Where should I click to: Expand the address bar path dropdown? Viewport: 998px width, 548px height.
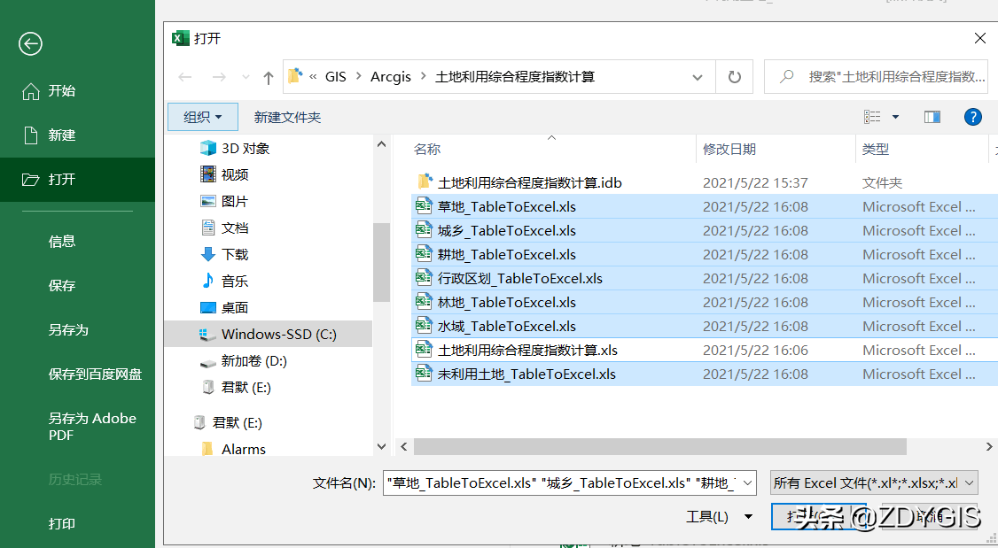[x=698, y=78]
